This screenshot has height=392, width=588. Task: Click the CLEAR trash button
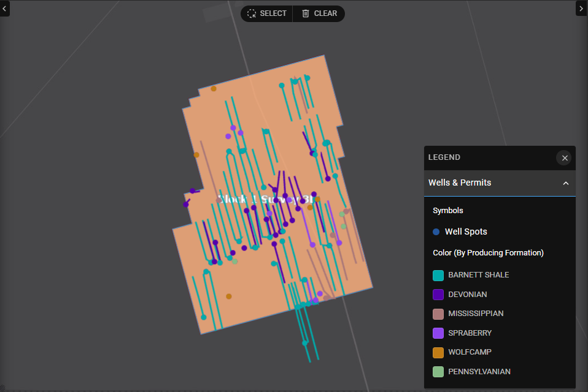[319, 13]
